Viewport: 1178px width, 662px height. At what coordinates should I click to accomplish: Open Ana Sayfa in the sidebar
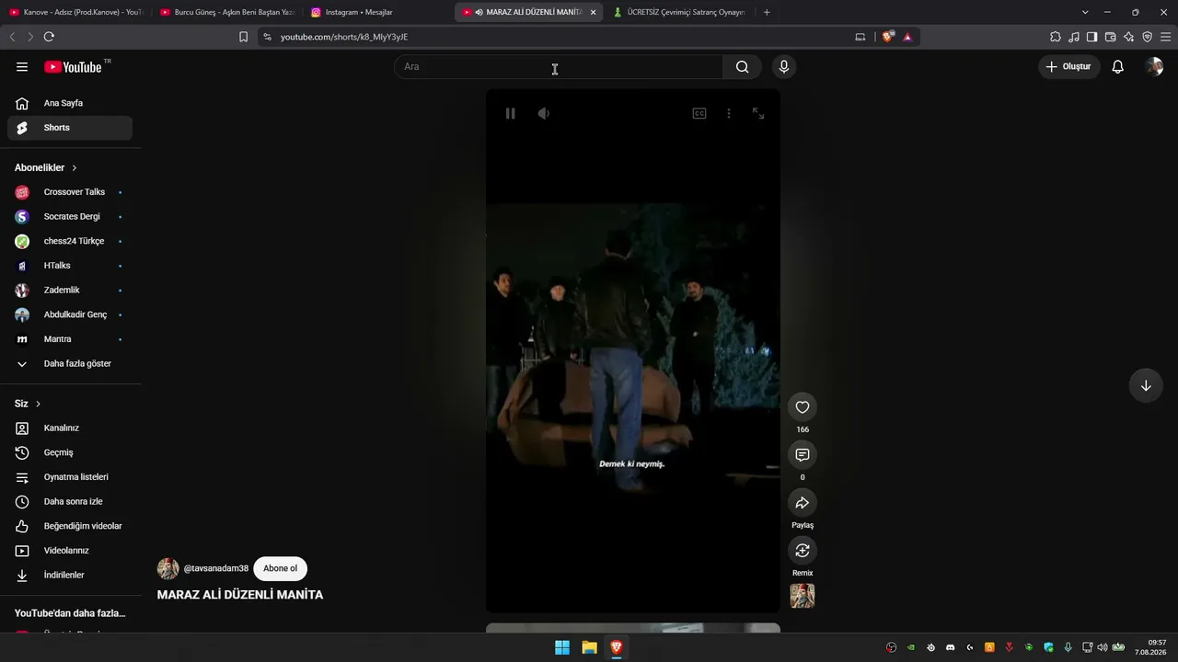coord(70,103)
